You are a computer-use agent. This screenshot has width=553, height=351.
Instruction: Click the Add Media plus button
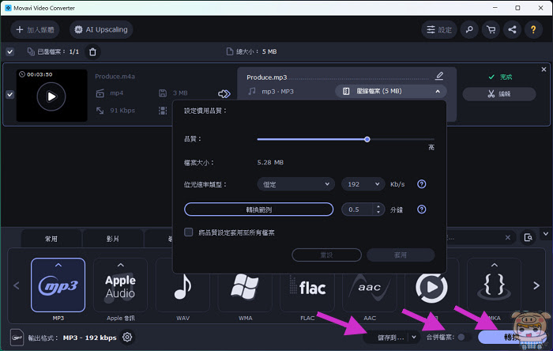35,29
